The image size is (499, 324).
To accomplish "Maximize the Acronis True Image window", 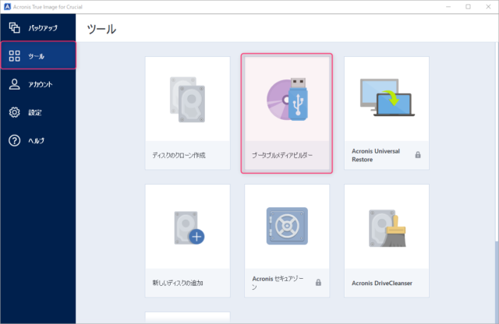I will (x=468, y=7).
